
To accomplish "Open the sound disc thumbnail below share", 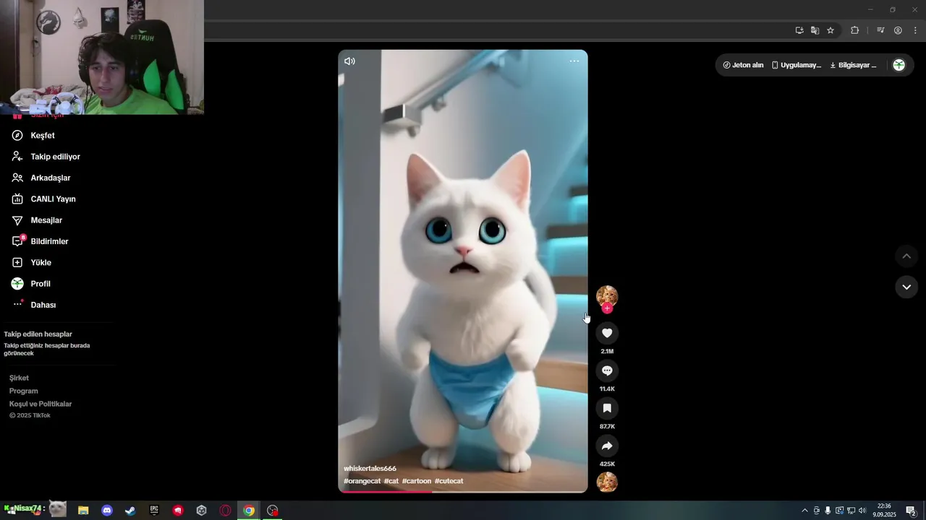I will [x=607, y=482].
